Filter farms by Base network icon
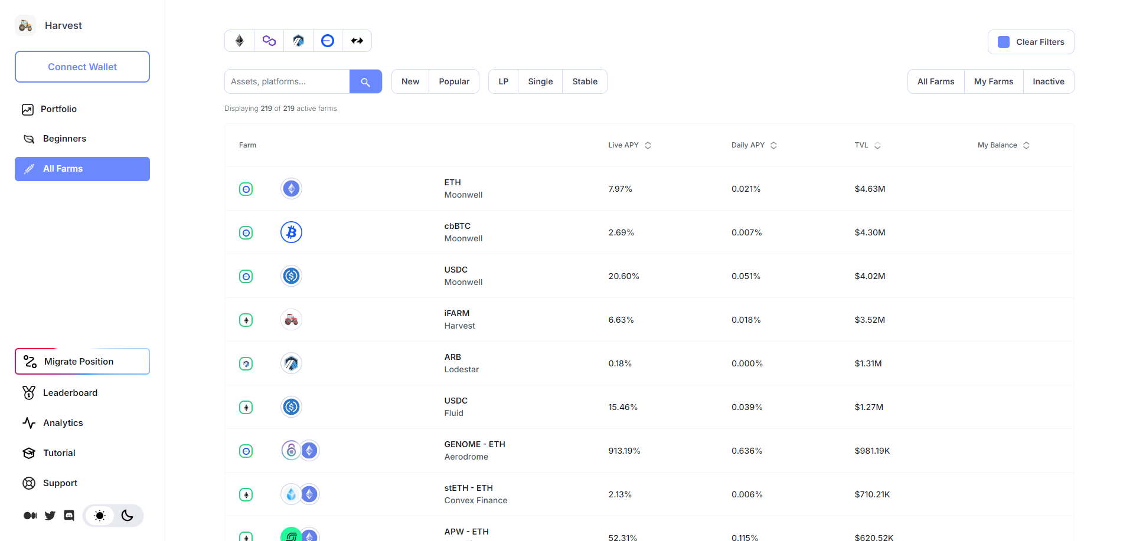The image size is (1133, 541). click(x=328, y=41)
